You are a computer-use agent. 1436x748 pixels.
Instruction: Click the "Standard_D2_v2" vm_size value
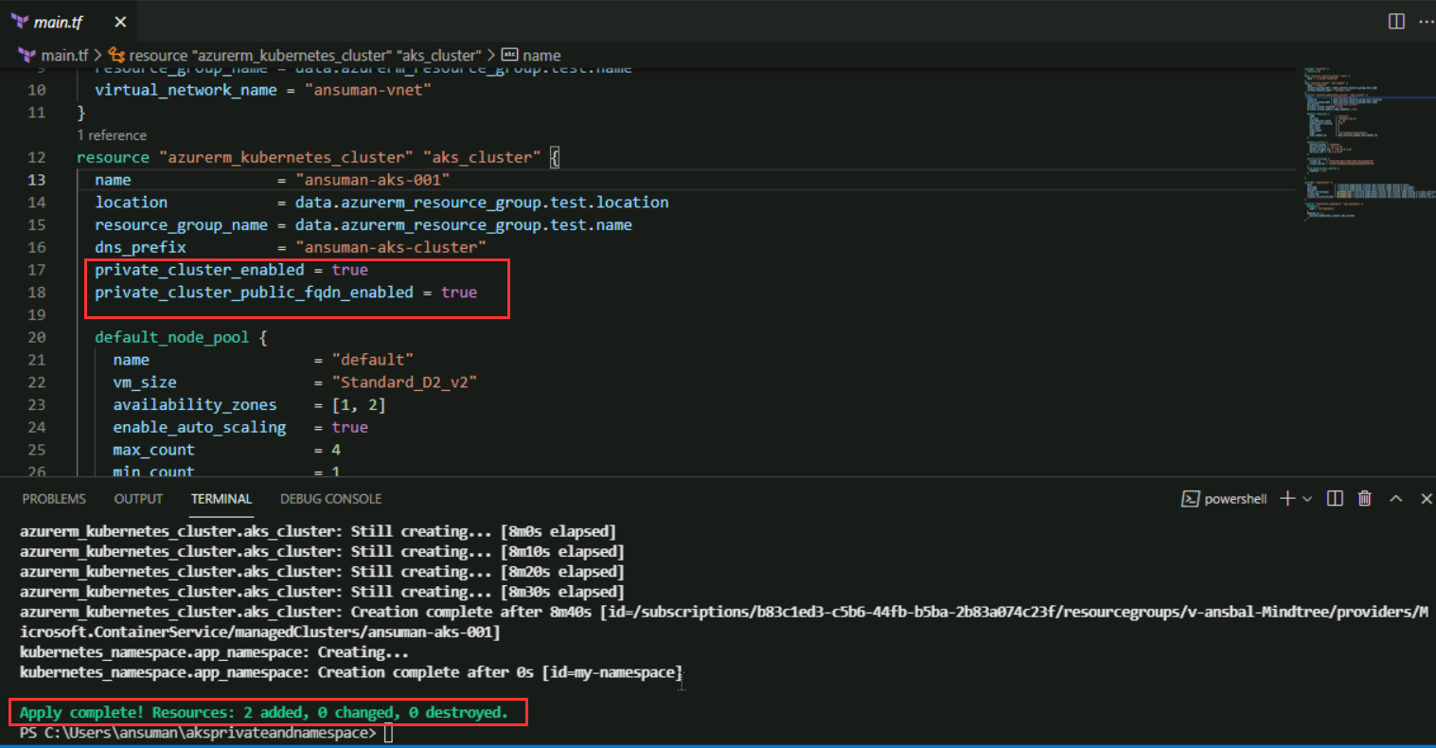pos(404,383)
